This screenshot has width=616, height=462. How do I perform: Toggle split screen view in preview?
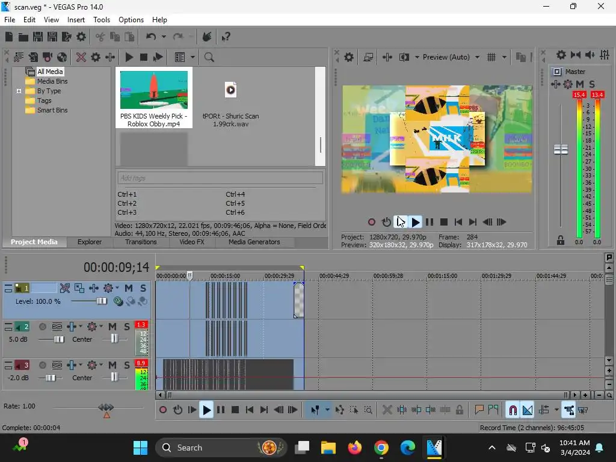coord(404,57)
